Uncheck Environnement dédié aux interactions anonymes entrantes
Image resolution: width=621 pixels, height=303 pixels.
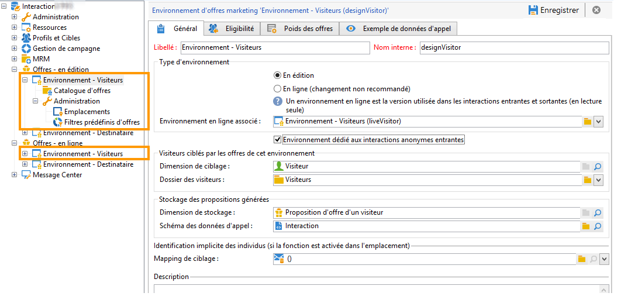coord(277,140)
